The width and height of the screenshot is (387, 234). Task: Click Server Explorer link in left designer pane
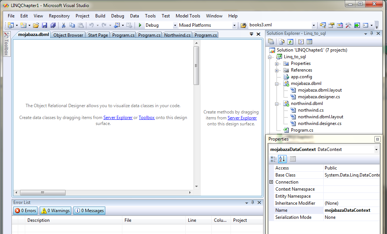coord(118,118)
